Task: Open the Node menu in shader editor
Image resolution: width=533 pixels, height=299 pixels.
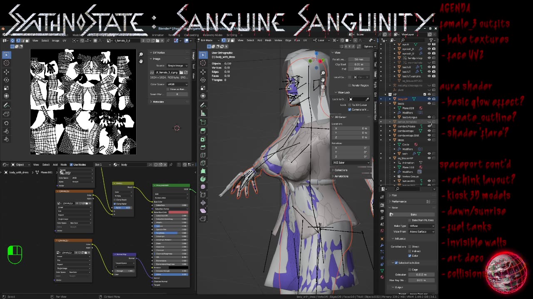Action: coord(63,164)
